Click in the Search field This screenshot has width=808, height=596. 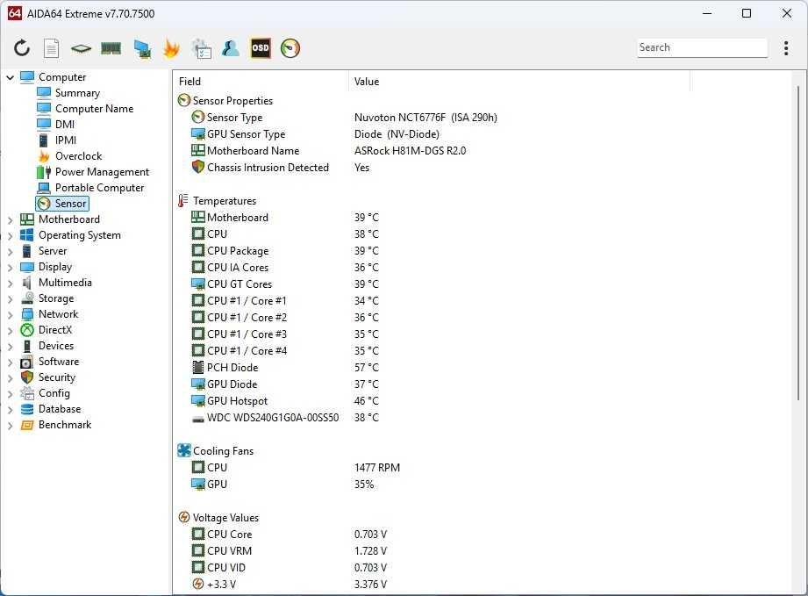(x=702, y=47)
